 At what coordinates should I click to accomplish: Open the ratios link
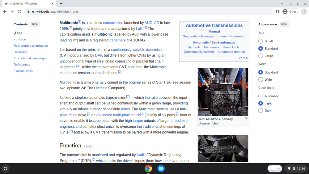tap(125, 109)
